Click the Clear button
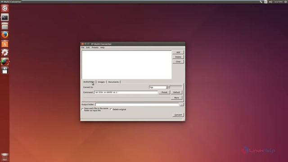288x162 pixels. click(178, 62)
